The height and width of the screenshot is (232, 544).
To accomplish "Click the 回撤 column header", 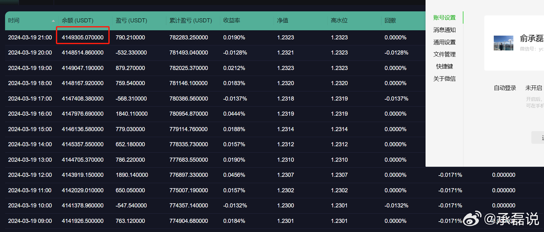I will pyautogui.click(x=390, y=20).
